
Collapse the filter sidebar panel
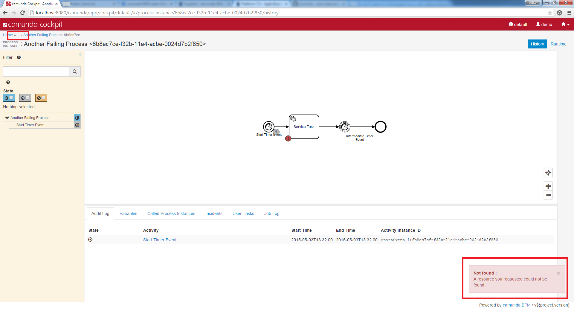click(80, 54)
